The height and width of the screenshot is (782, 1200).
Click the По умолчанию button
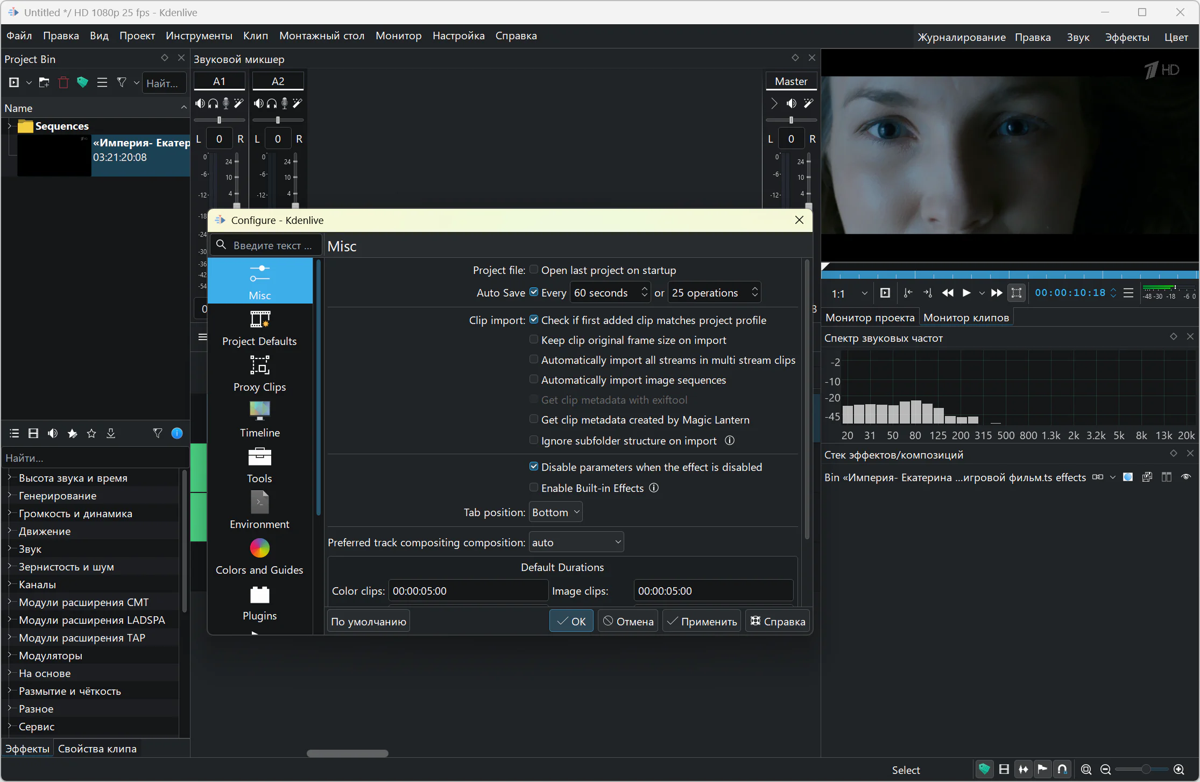(369, 621)
